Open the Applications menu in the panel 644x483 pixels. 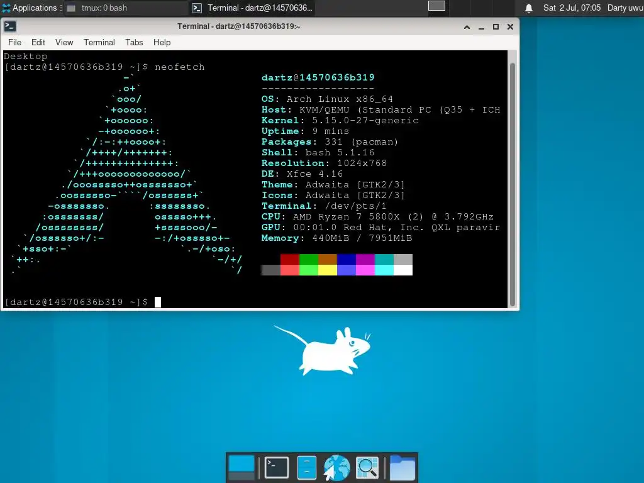(31, 8)
